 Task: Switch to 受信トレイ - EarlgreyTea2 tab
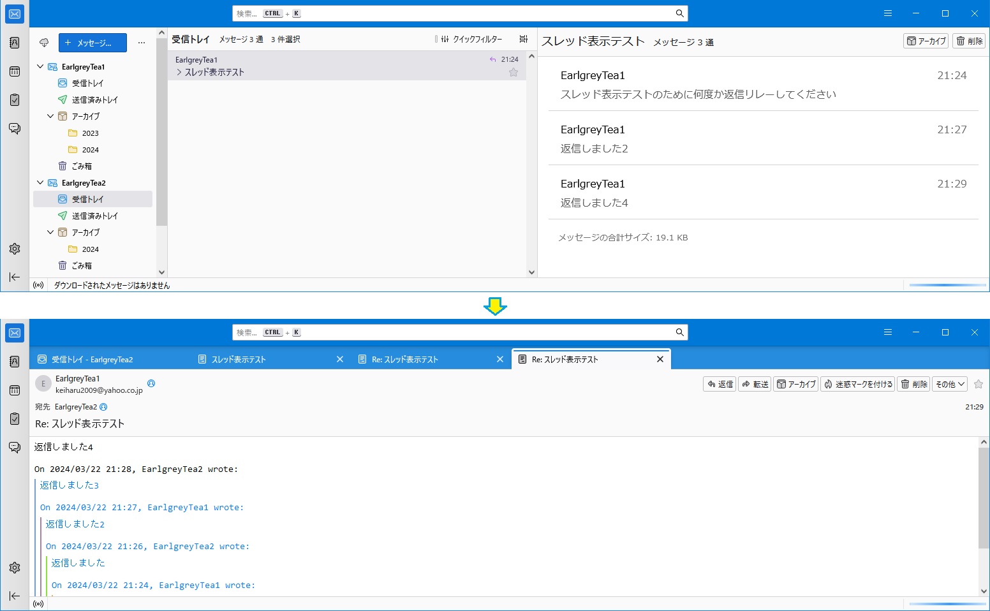[92, 360]
